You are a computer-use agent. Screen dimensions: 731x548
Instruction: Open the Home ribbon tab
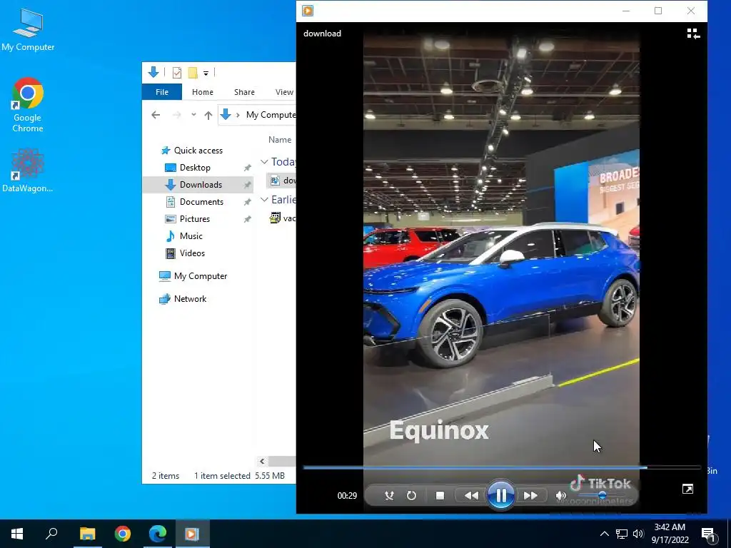[202, 92]
